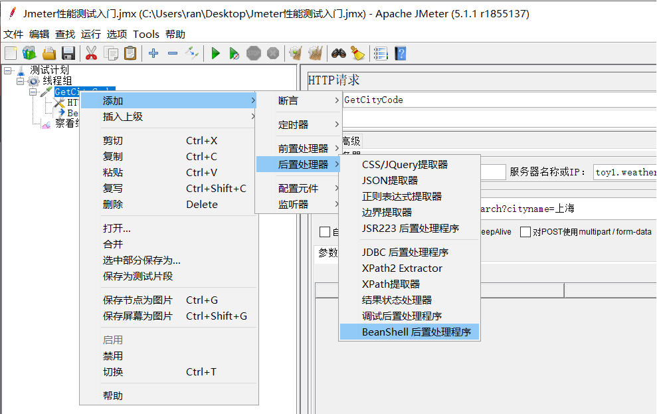Expand the 定时器 submenu
This screenshot has height=414, width=657.
(299, 125)
